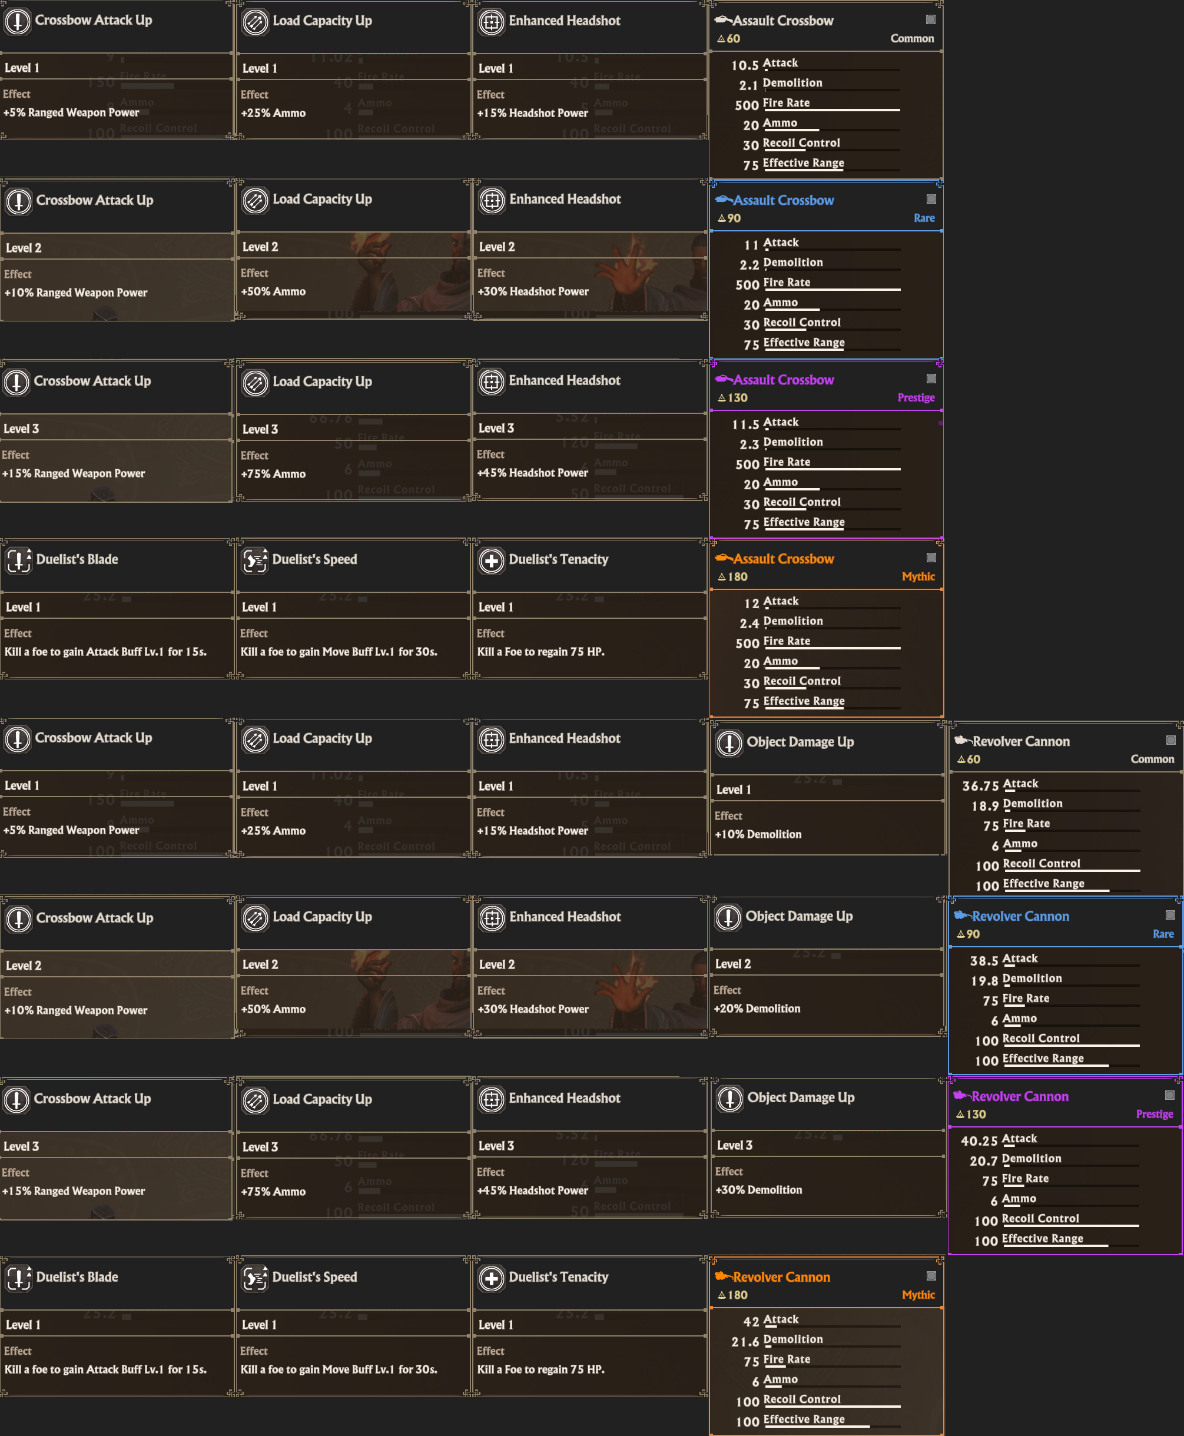Click the white Common Revolver Cannon weapon icon
This screenshot has height=1436, width=1184.
[x=963, y=741]
